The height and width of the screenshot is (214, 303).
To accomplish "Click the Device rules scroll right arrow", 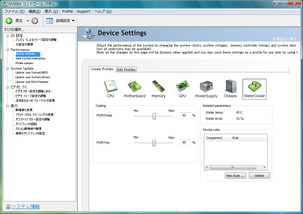I will point(264,167).
